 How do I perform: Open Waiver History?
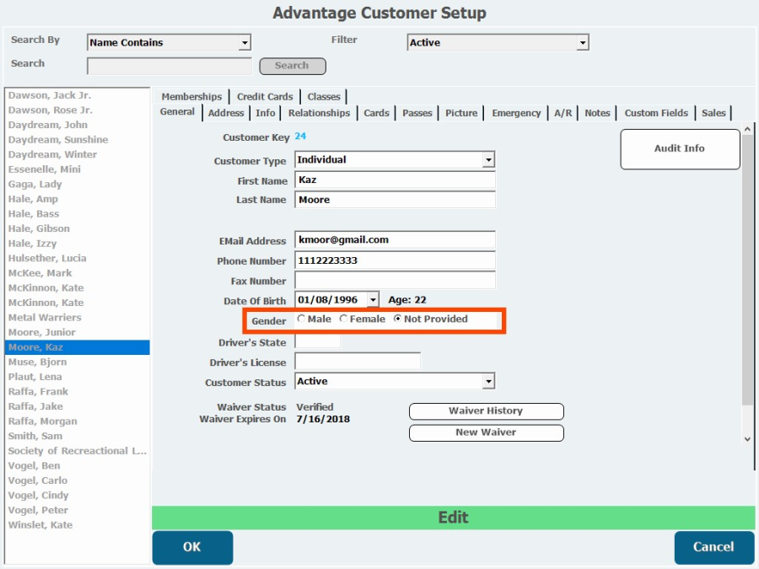pyautogui.click(x=486, y=411)
